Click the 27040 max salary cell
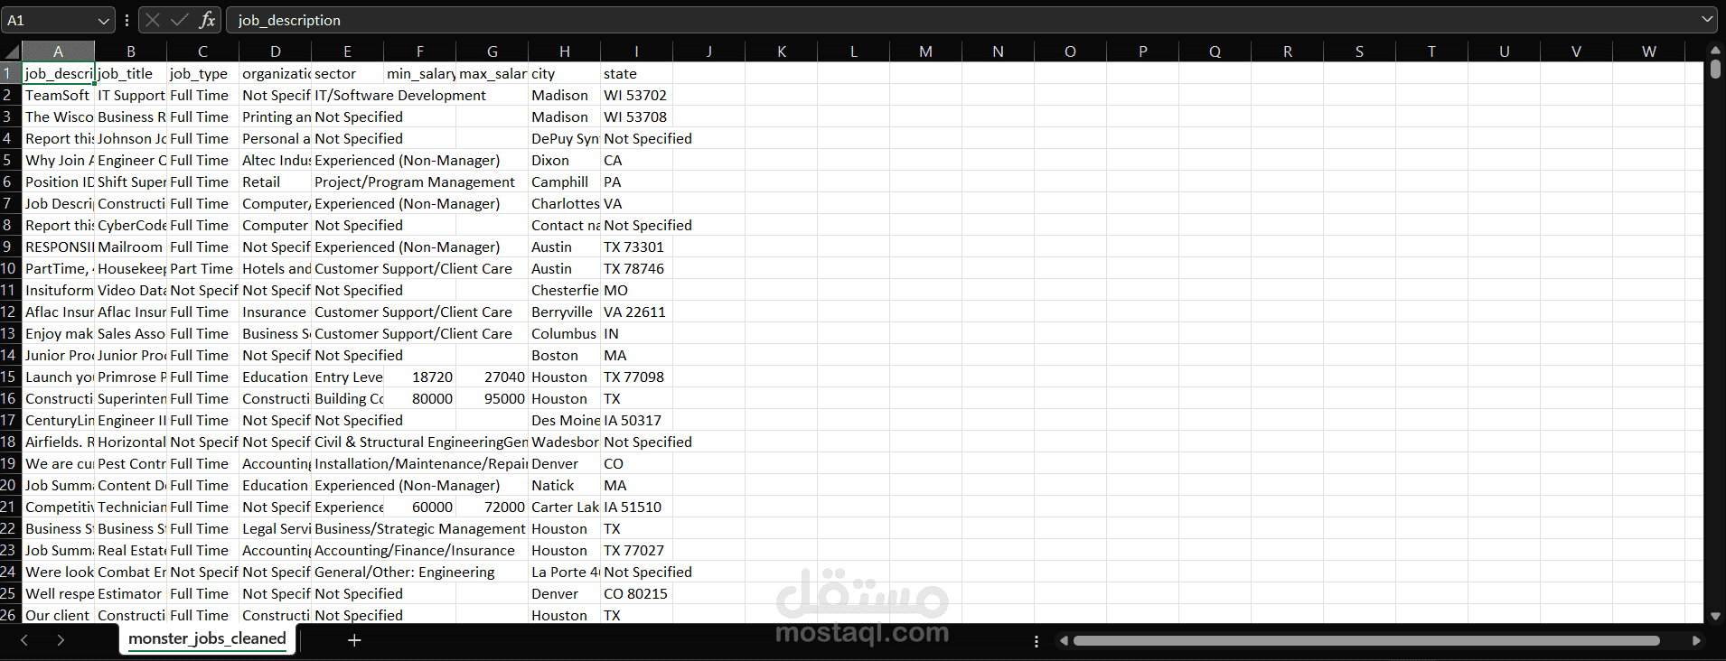The height and width of the screenshot is (661, 1726). point(492,377)
